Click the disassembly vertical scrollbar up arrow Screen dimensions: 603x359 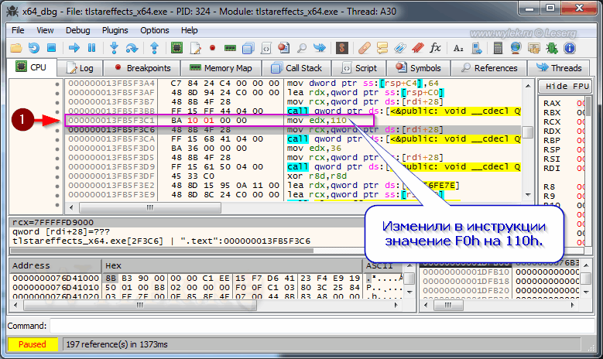528,86
